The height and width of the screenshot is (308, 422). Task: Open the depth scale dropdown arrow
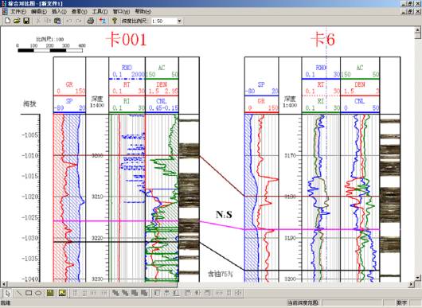[x=179, y=21]
